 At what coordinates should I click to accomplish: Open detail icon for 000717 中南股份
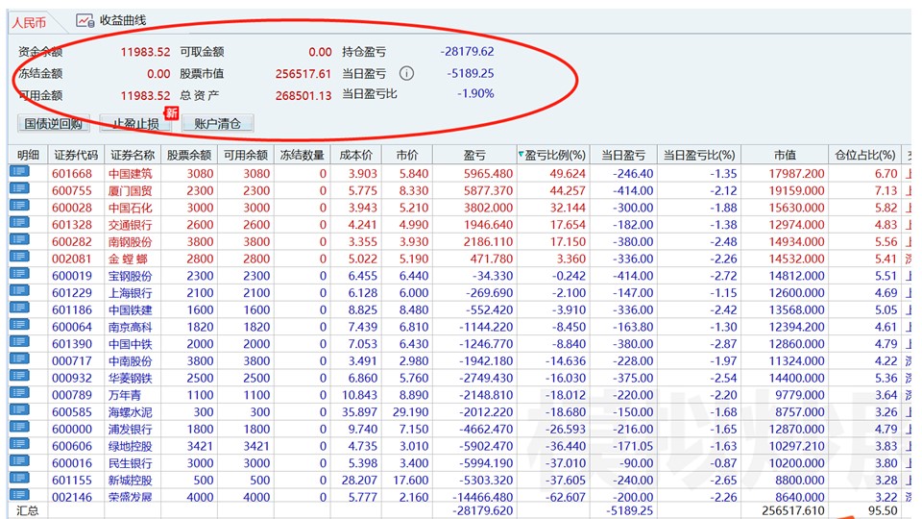[x=19, y=359]
